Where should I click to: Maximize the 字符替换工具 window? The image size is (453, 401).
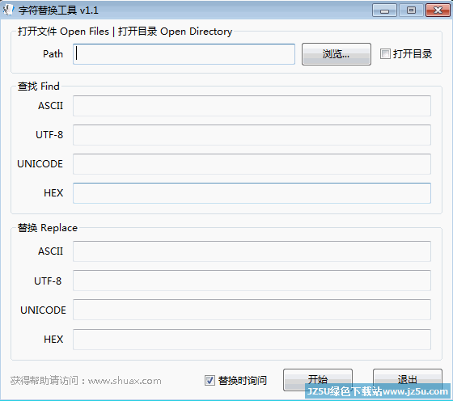coord(411,11)
